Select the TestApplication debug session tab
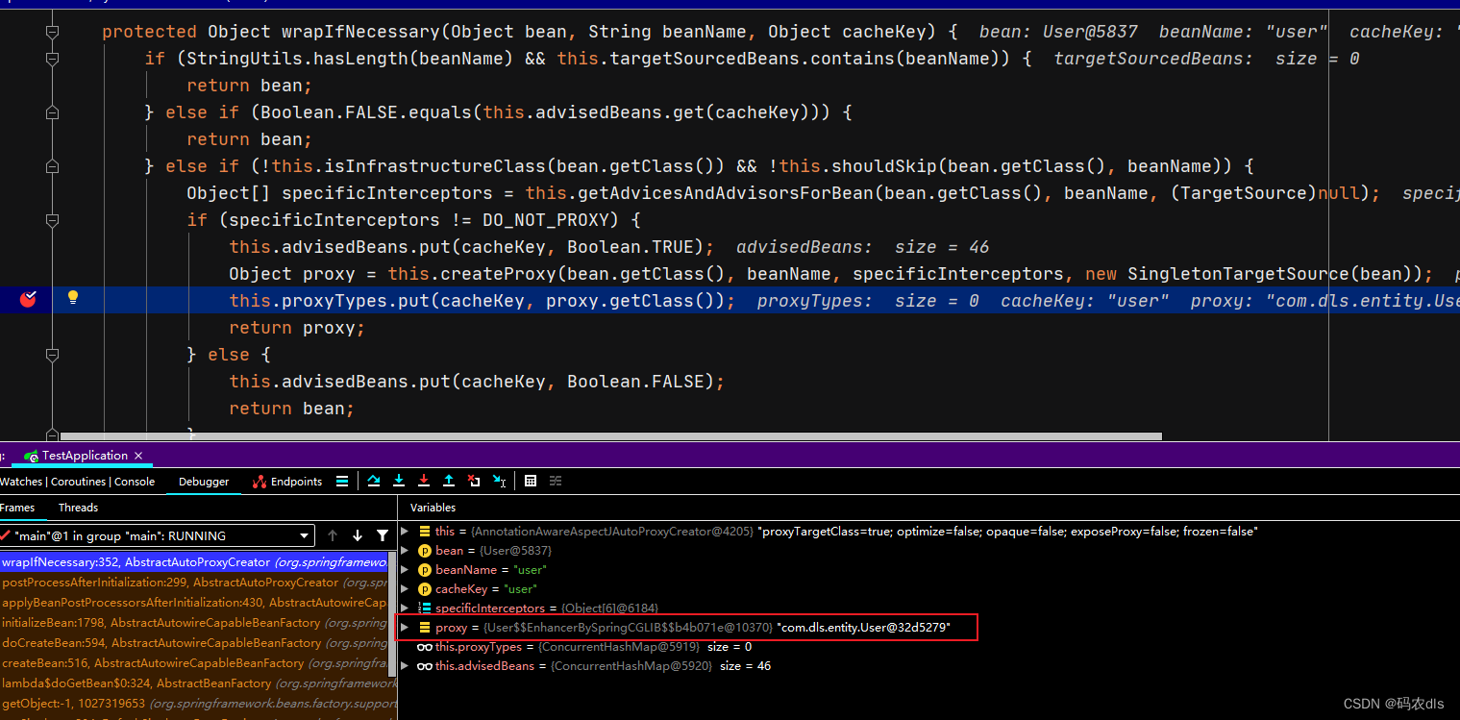This screenshot has height=720, width=1460. 85,456
